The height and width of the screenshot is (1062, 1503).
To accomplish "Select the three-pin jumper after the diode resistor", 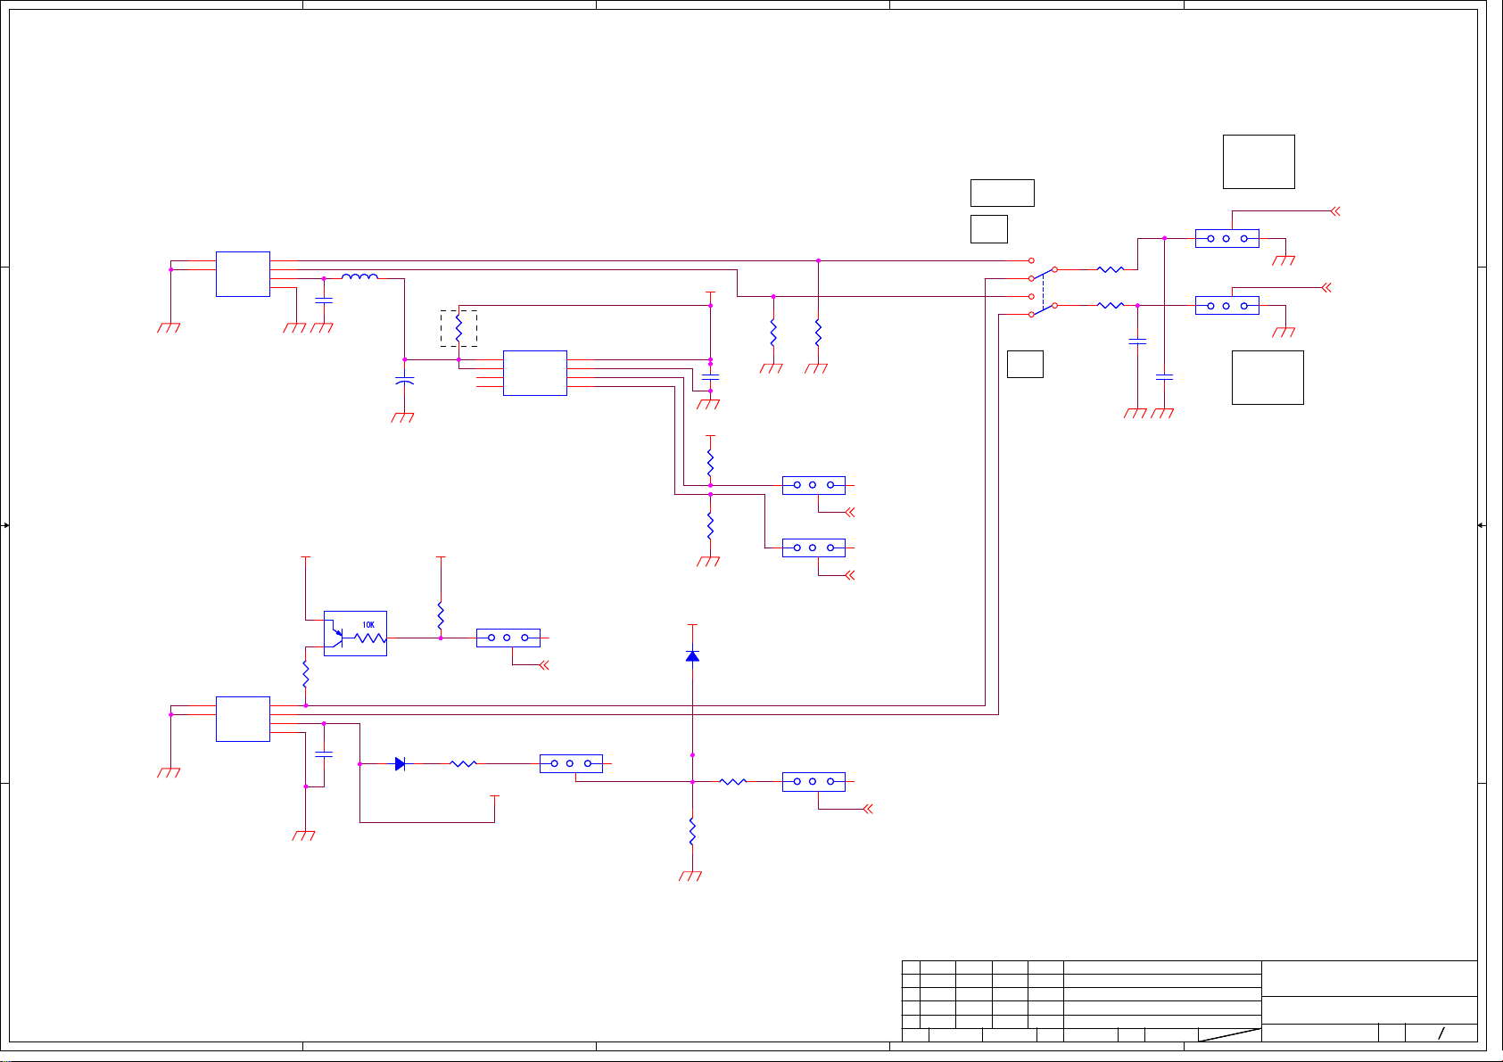I will (x=571, y=763).
